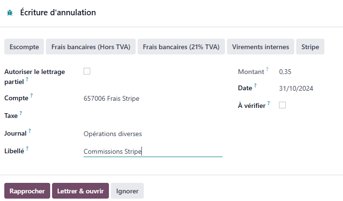The width and height of the screenshot is (343, 201).
Task: Show help tooltip next to Taxe
Action: pos(21,113)
